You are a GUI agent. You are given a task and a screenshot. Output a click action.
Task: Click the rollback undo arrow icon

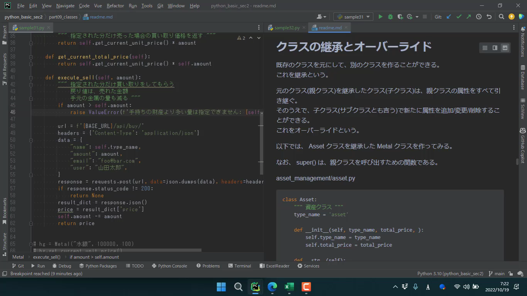(x=489, y=17)
